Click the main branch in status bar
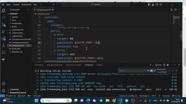The width and height of the screenshot is (186, 104). (x=9, y=96)
